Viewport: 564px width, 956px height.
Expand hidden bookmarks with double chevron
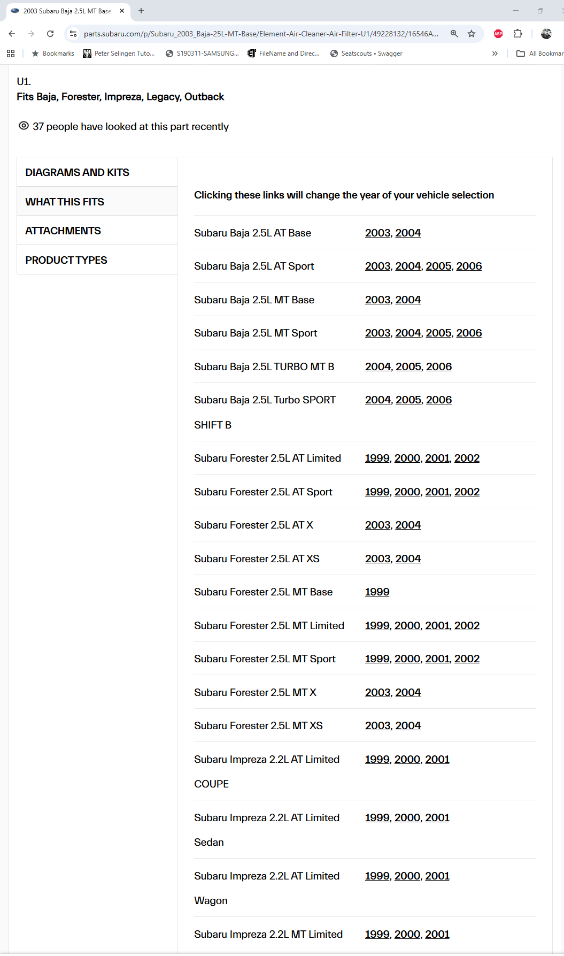point(495,53)
